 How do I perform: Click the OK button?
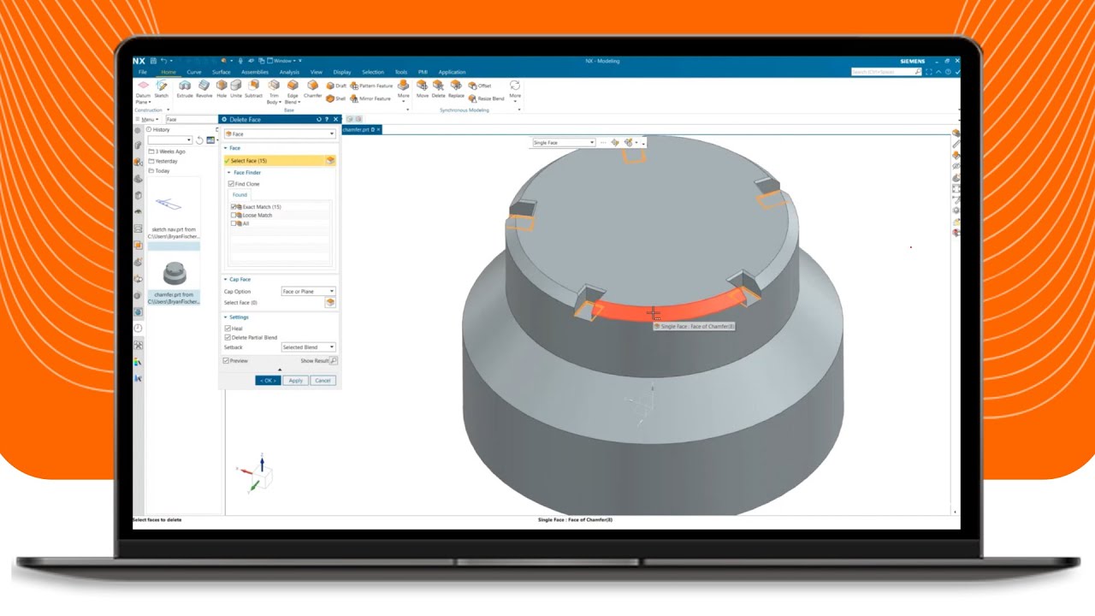268,381
